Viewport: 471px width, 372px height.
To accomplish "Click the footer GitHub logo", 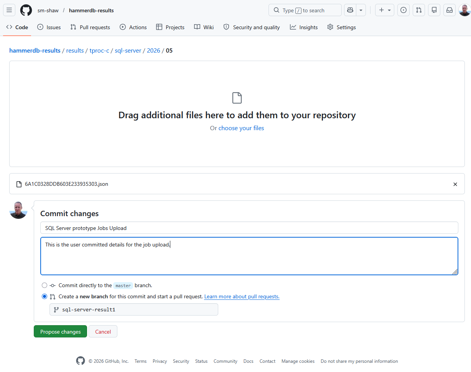I will (x=81, y=361).
